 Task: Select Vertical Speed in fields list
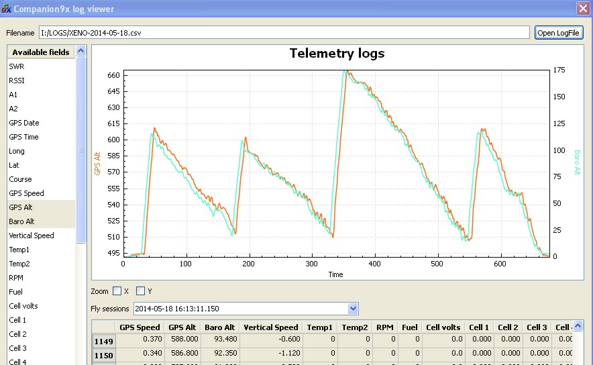(x=32, y=236)
